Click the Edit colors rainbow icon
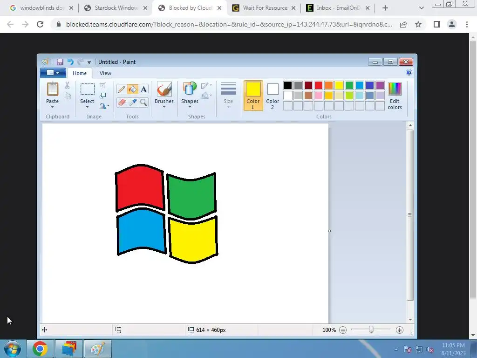 (x=395, y=89)
